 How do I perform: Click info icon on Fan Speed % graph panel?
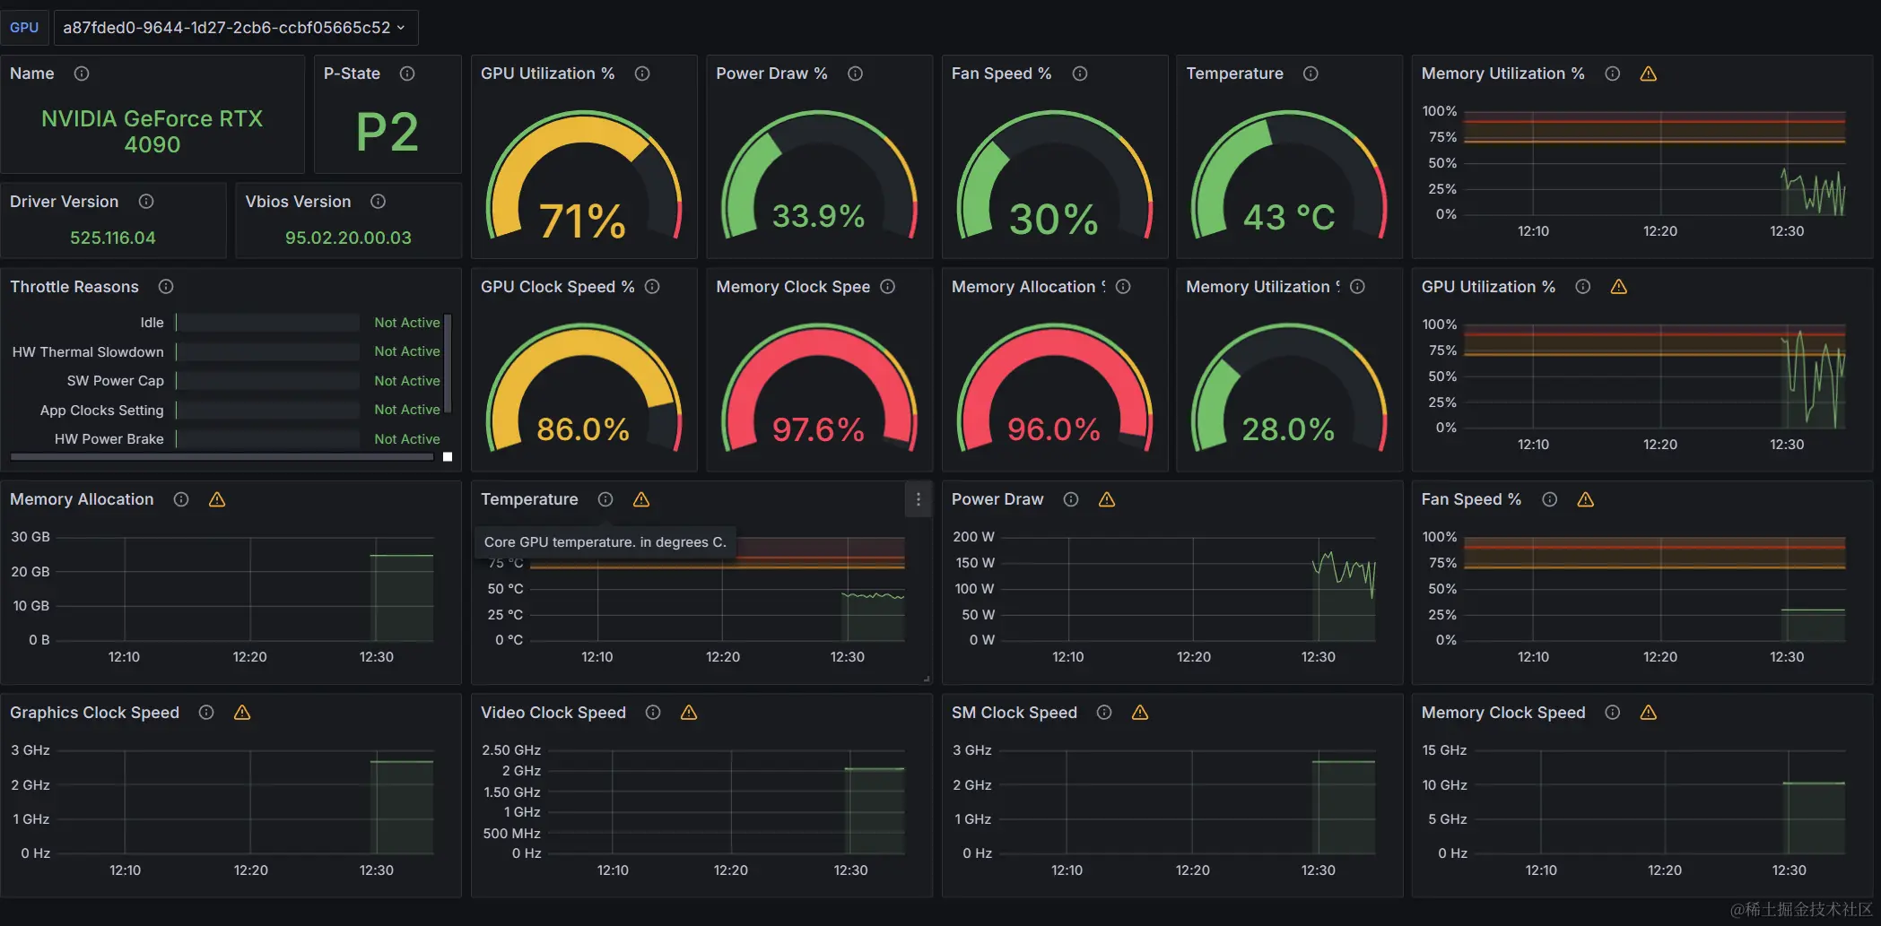[x=1549, y=499]
